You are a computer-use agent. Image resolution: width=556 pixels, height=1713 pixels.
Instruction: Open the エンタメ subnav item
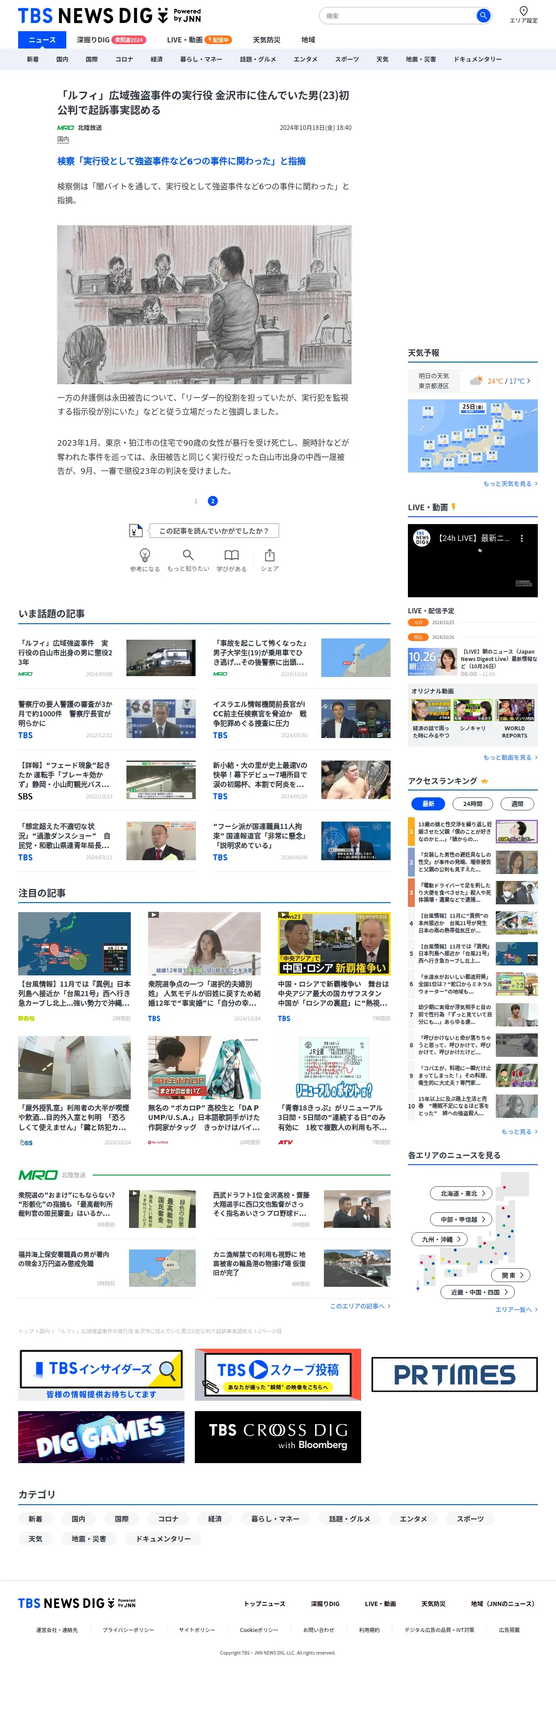tap(305, 59)
